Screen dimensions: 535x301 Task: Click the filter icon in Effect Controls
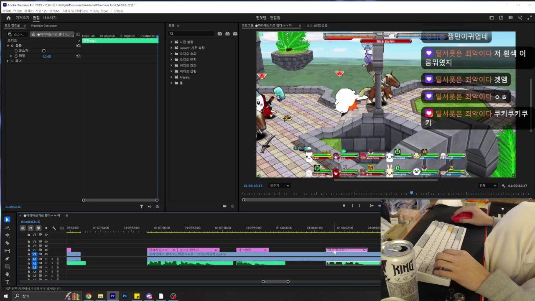(x=141, y=207)
